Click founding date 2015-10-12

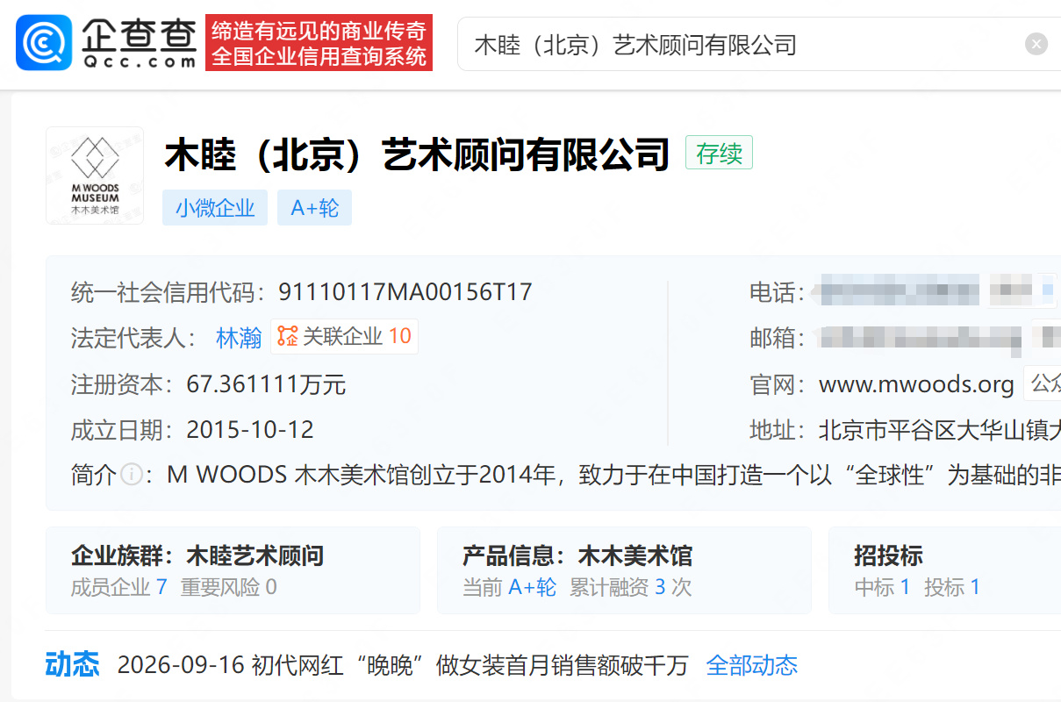tap(250, 430)
